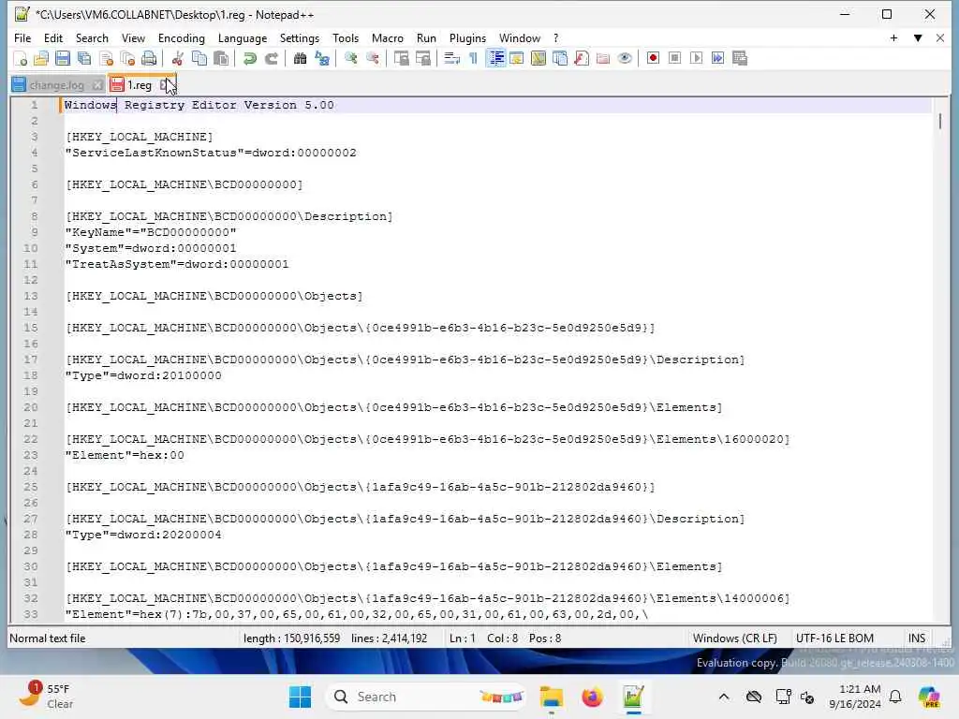Open Firefox from the taskbar
The width and height of the screenshot is (959, 719).
click(592, 697)
